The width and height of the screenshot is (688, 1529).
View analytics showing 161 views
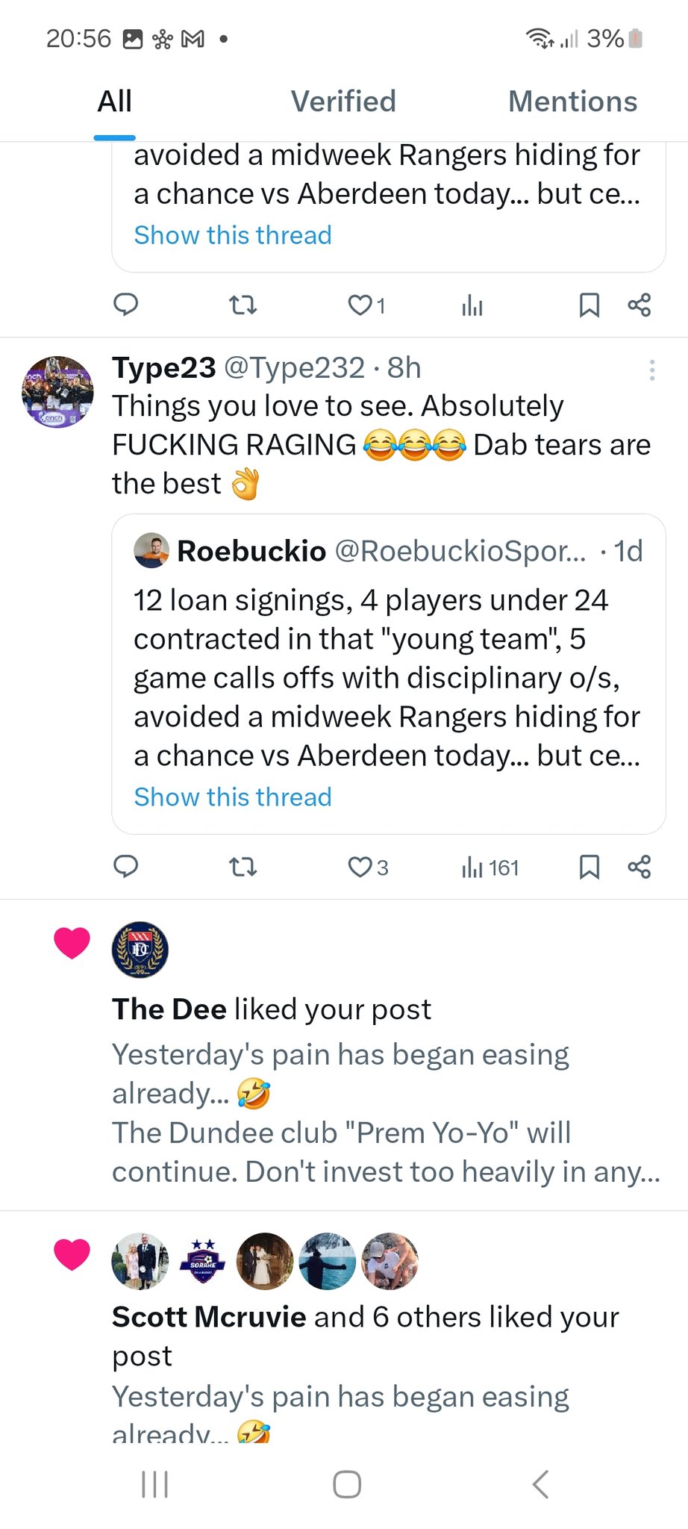[490, 868]
